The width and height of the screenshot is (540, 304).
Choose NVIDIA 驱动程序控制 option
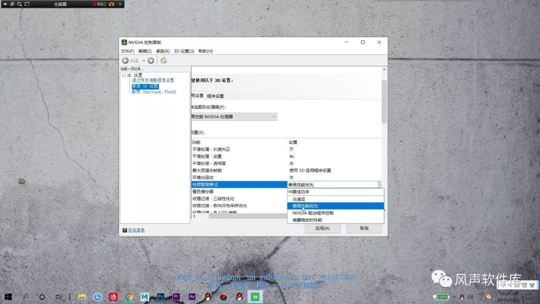[x=312, y=212]
